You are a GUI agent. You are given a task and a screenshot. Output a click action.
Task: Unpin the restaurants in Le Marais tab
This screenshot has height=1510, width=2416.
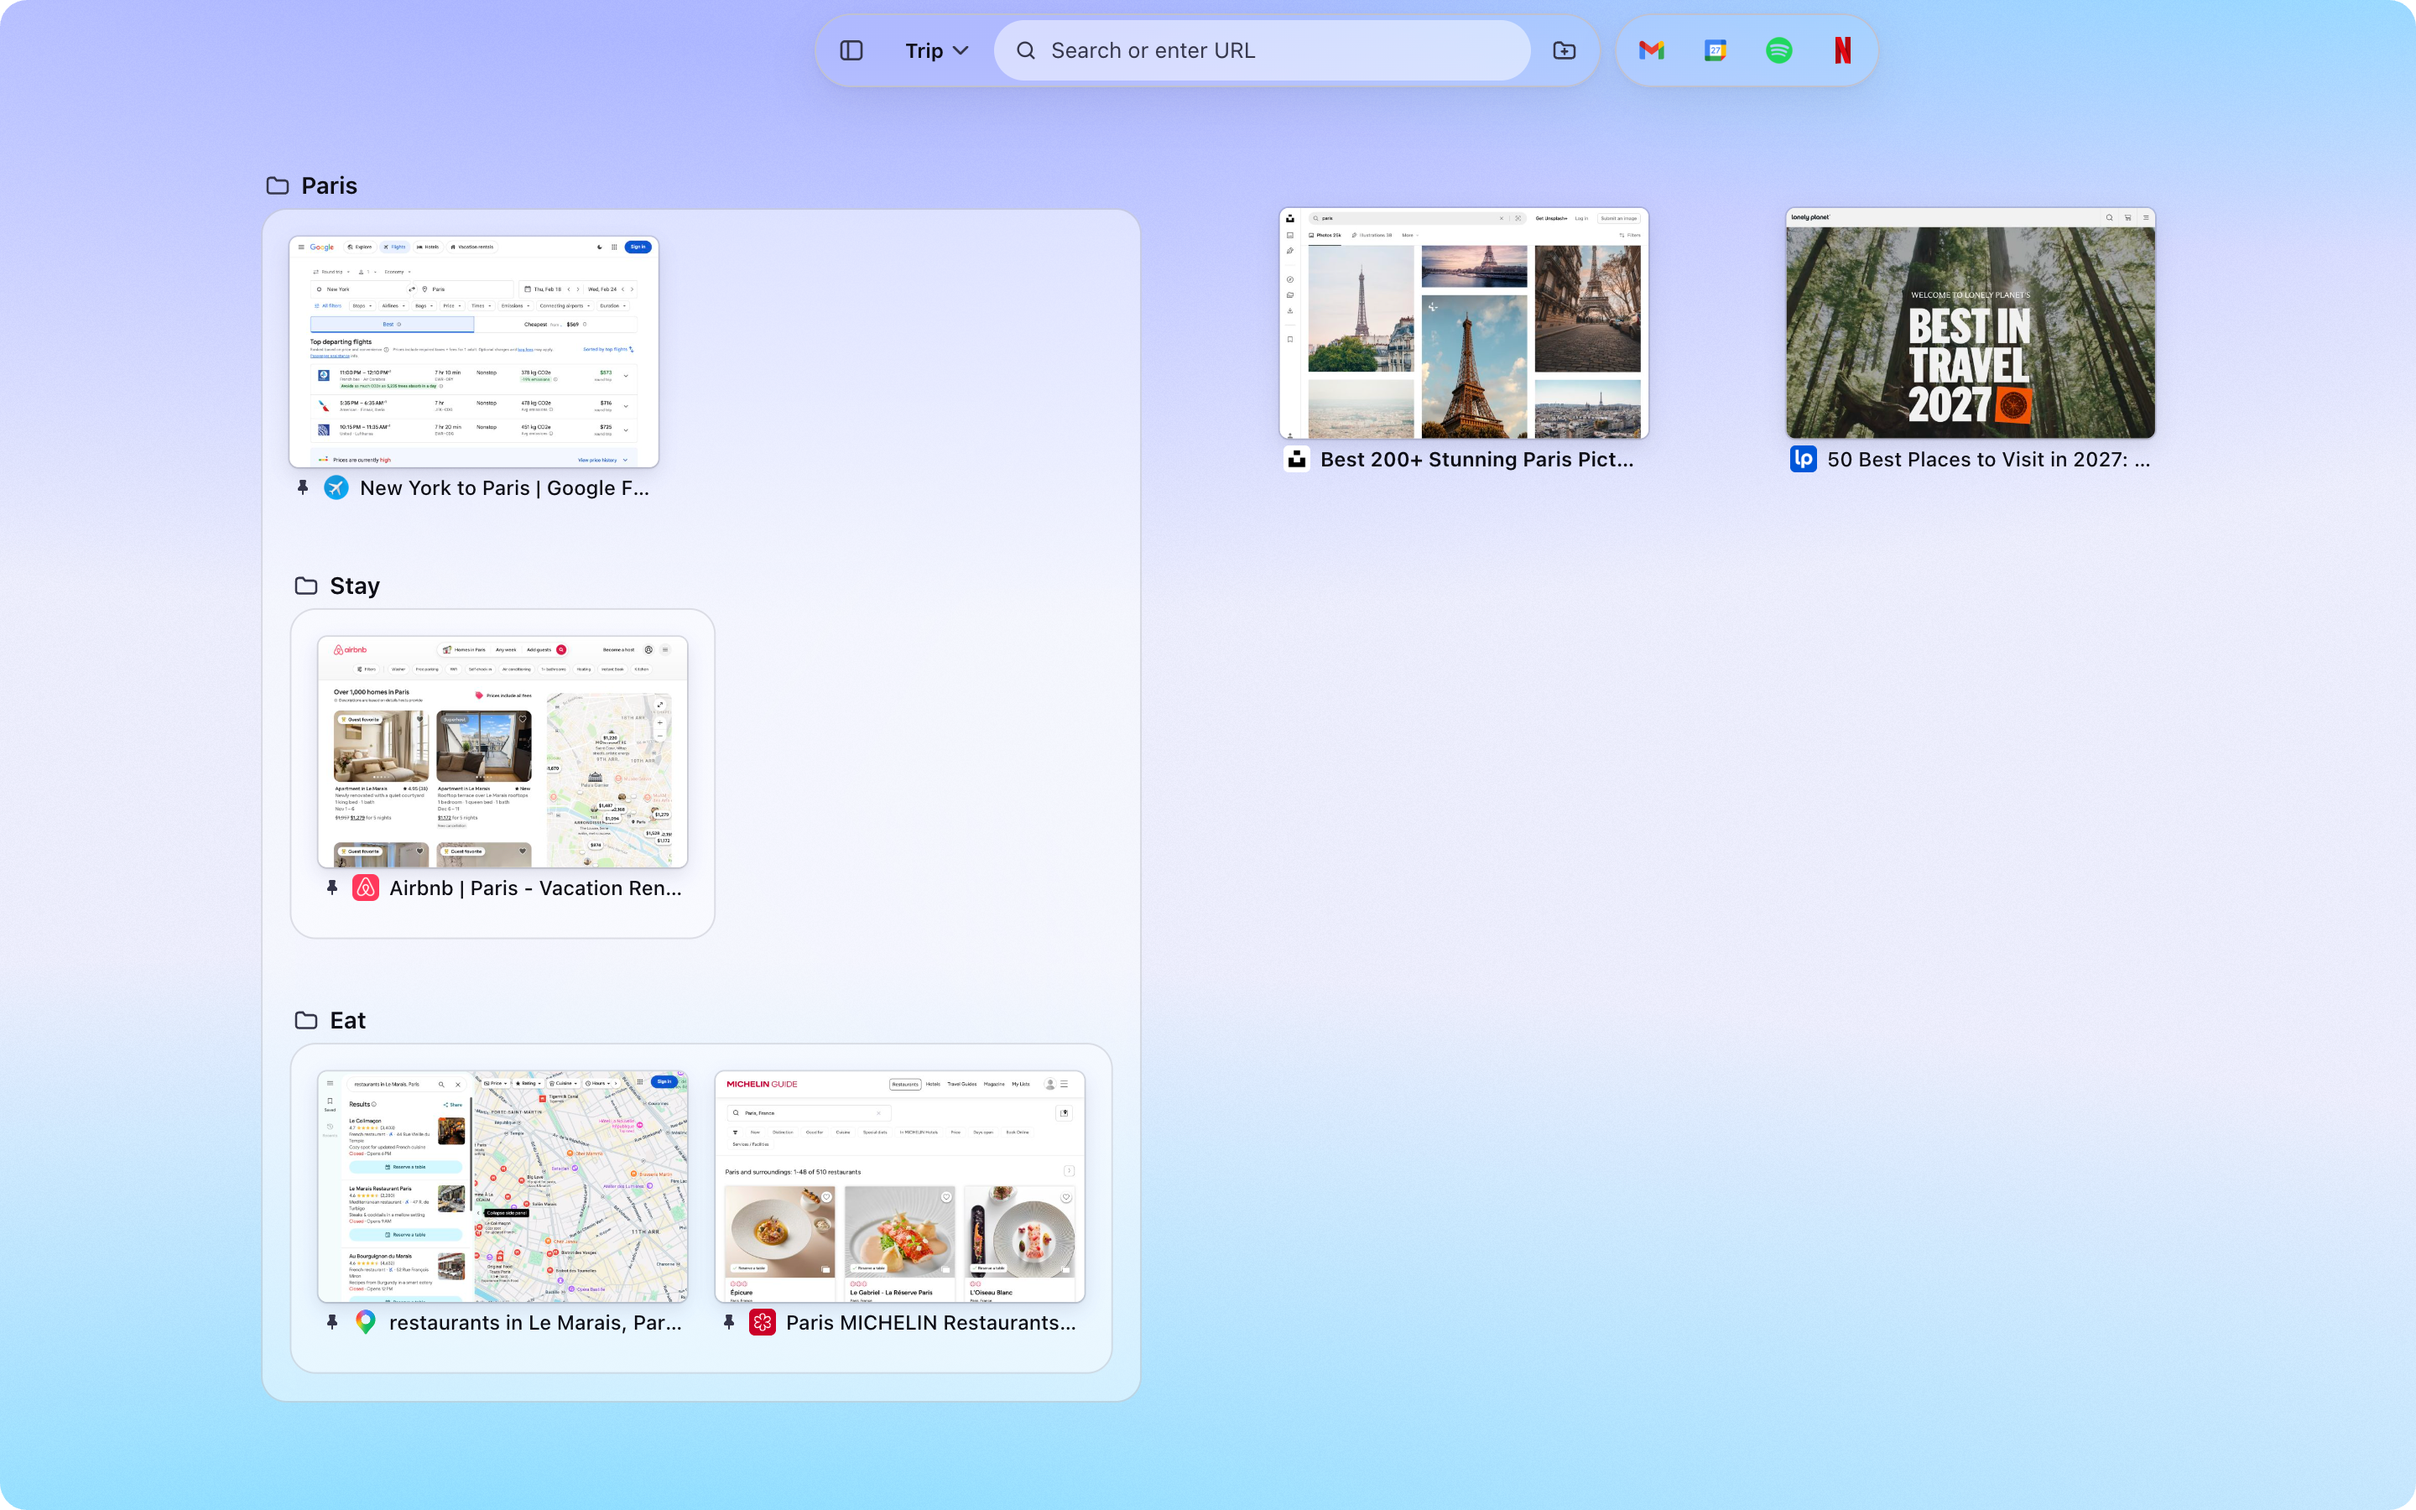(x=332, y=1322)
